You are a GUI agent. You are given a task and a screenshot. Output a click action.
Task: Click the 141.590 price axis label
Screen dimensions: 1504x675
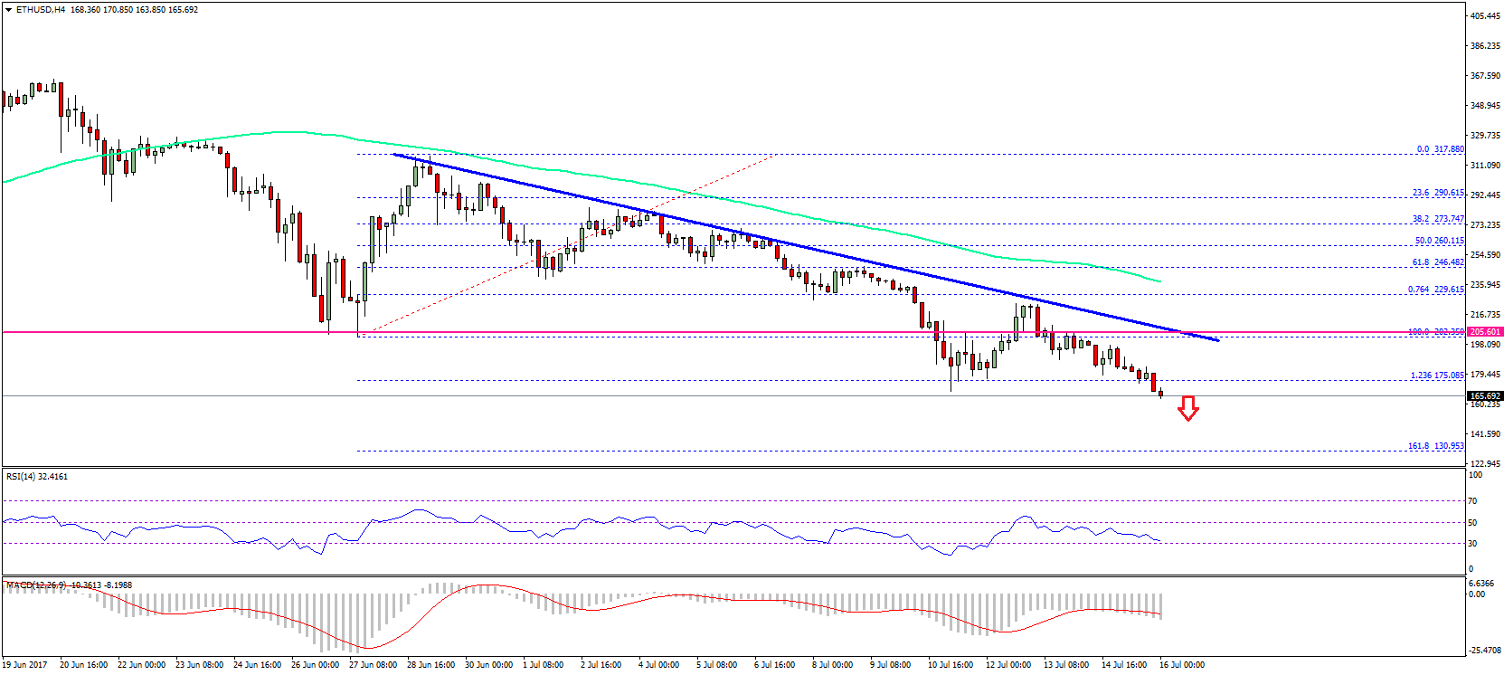point(1486,434)
